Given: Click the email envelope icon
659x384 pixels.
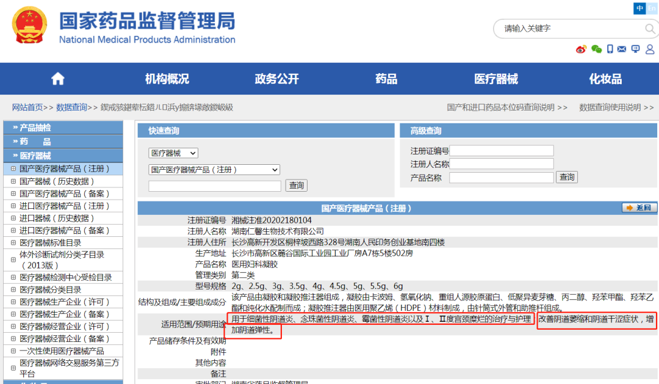Looking at the screenshot, I should 622,49.
